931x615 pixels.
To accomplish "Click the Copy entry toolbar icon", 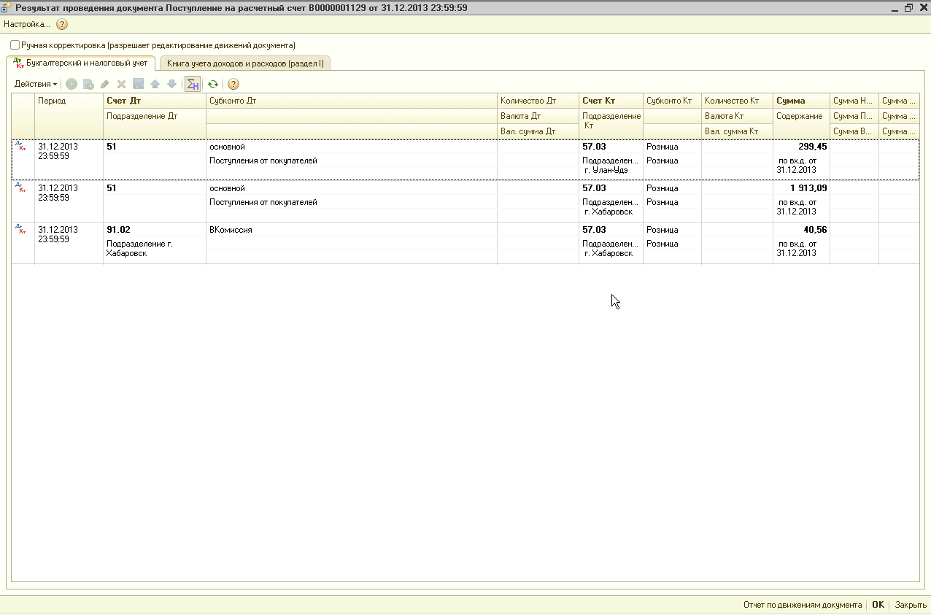I will [x=88, y=84].
